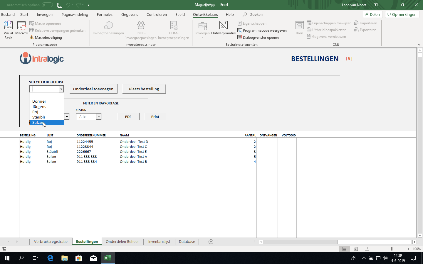Screen dimensions: 423x264
Task: Click the save icon in the title bar
Action: 60,5
